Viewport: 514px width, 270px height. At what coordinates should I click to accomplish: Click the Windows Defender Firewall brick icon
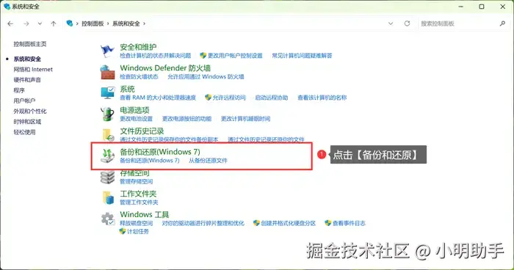(x=107, y=72)
